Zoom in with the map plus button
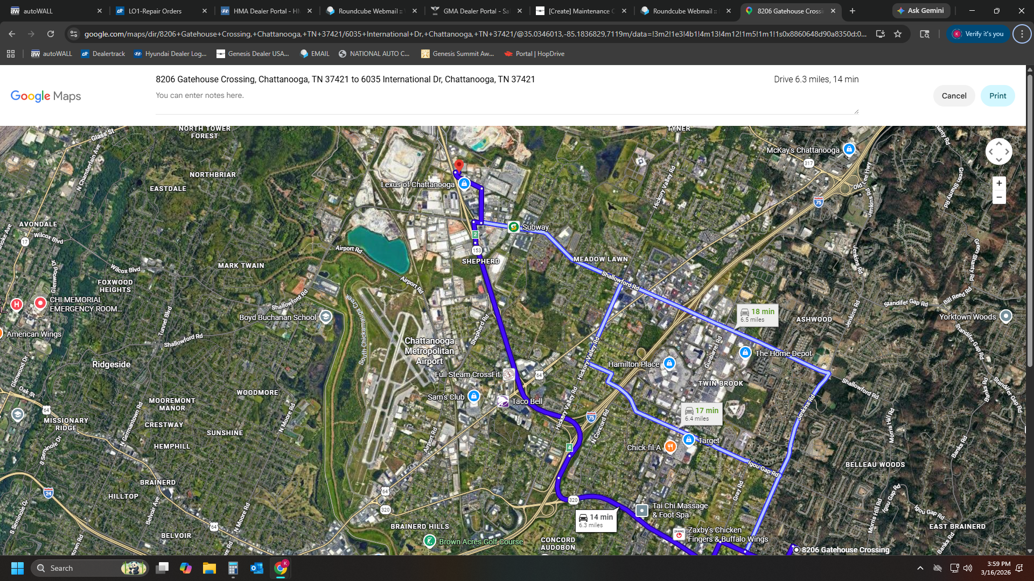Screen dimensions: 1034x581 [x=999, y=183]
